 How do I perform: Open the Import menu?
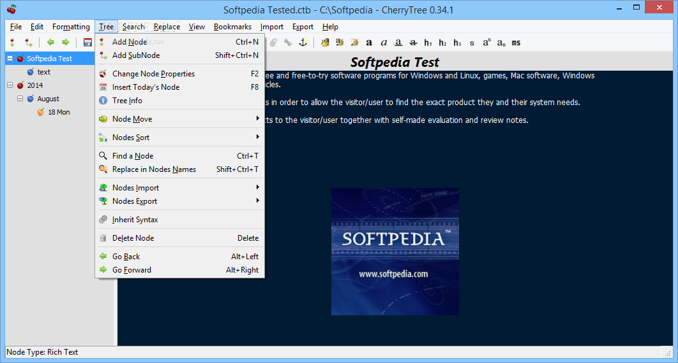(x=271, y=27)
